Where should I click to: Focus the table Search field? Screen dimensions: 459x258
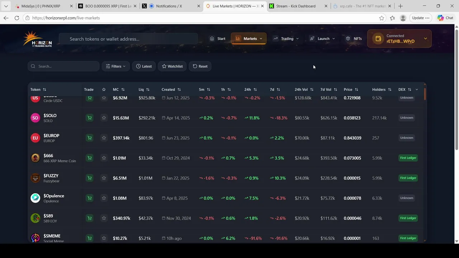pyautogui.click(x=63, y=66)
